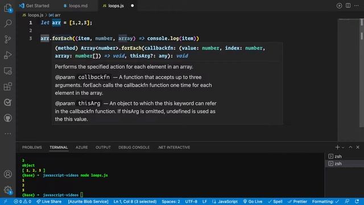Change UTF-8 file encoding
This screenshot has width=364, height=205.
pos(191,202)
